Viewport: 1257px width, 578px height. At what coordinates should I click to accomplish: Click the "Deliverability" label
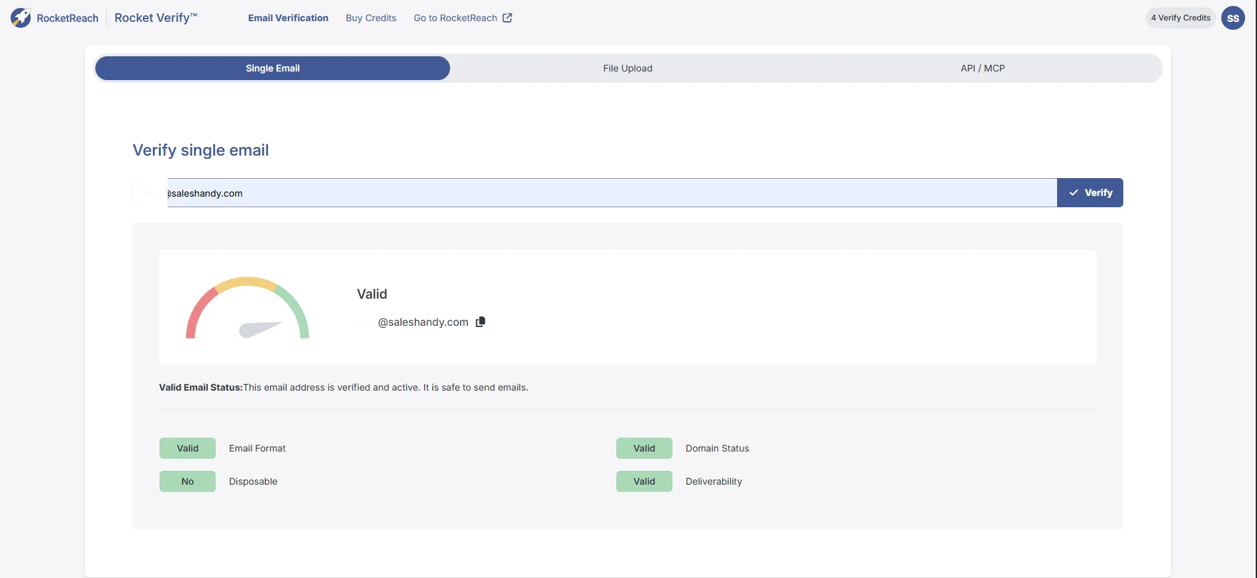pyautogui.click(x=714, y=481)
